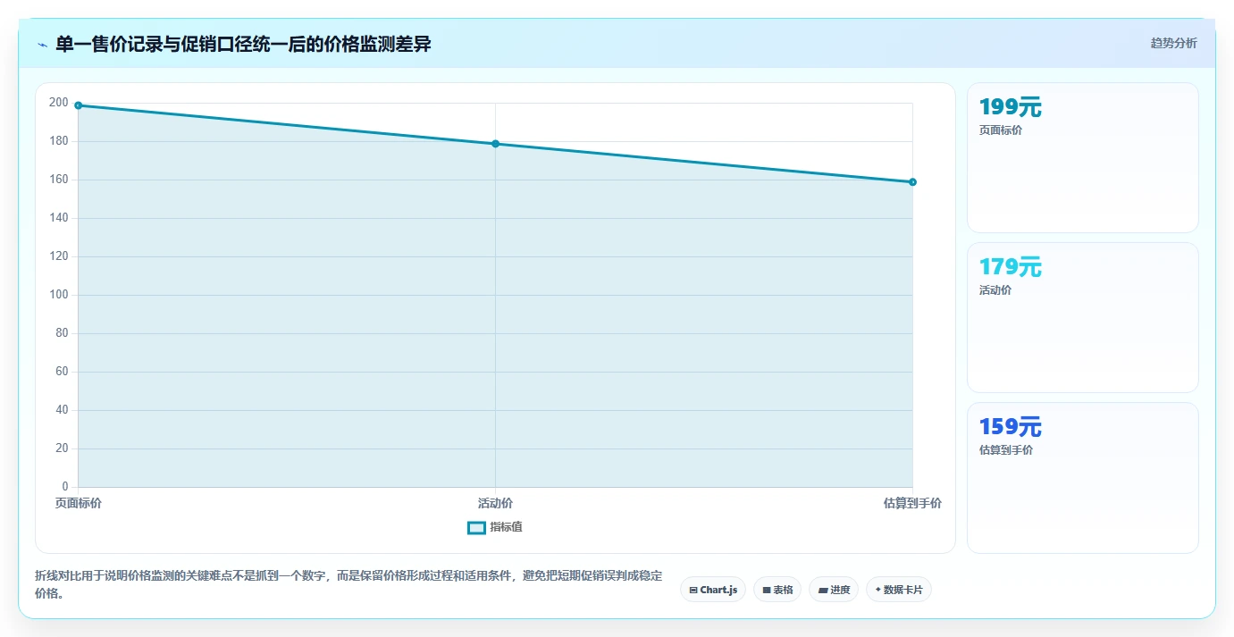
Task: Click the title 单一售价记录与促销口径统一后的价格监测差异
Action: (x=243, y=44)
